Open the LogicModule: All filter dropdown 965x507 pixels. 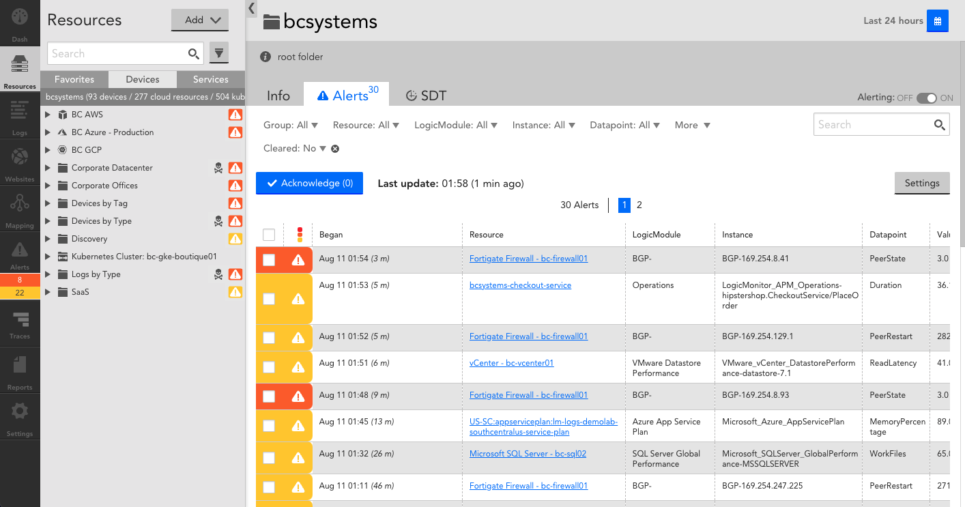(x=456, y=126)
